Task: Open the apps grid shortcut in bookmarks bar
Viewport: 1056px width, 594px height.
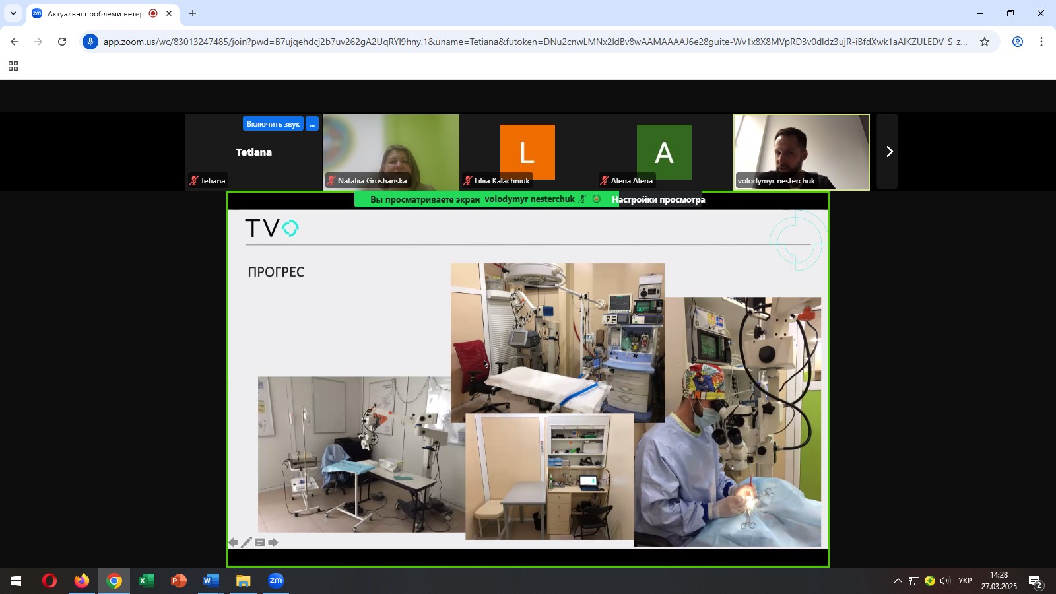Action: tap(13, 67)
